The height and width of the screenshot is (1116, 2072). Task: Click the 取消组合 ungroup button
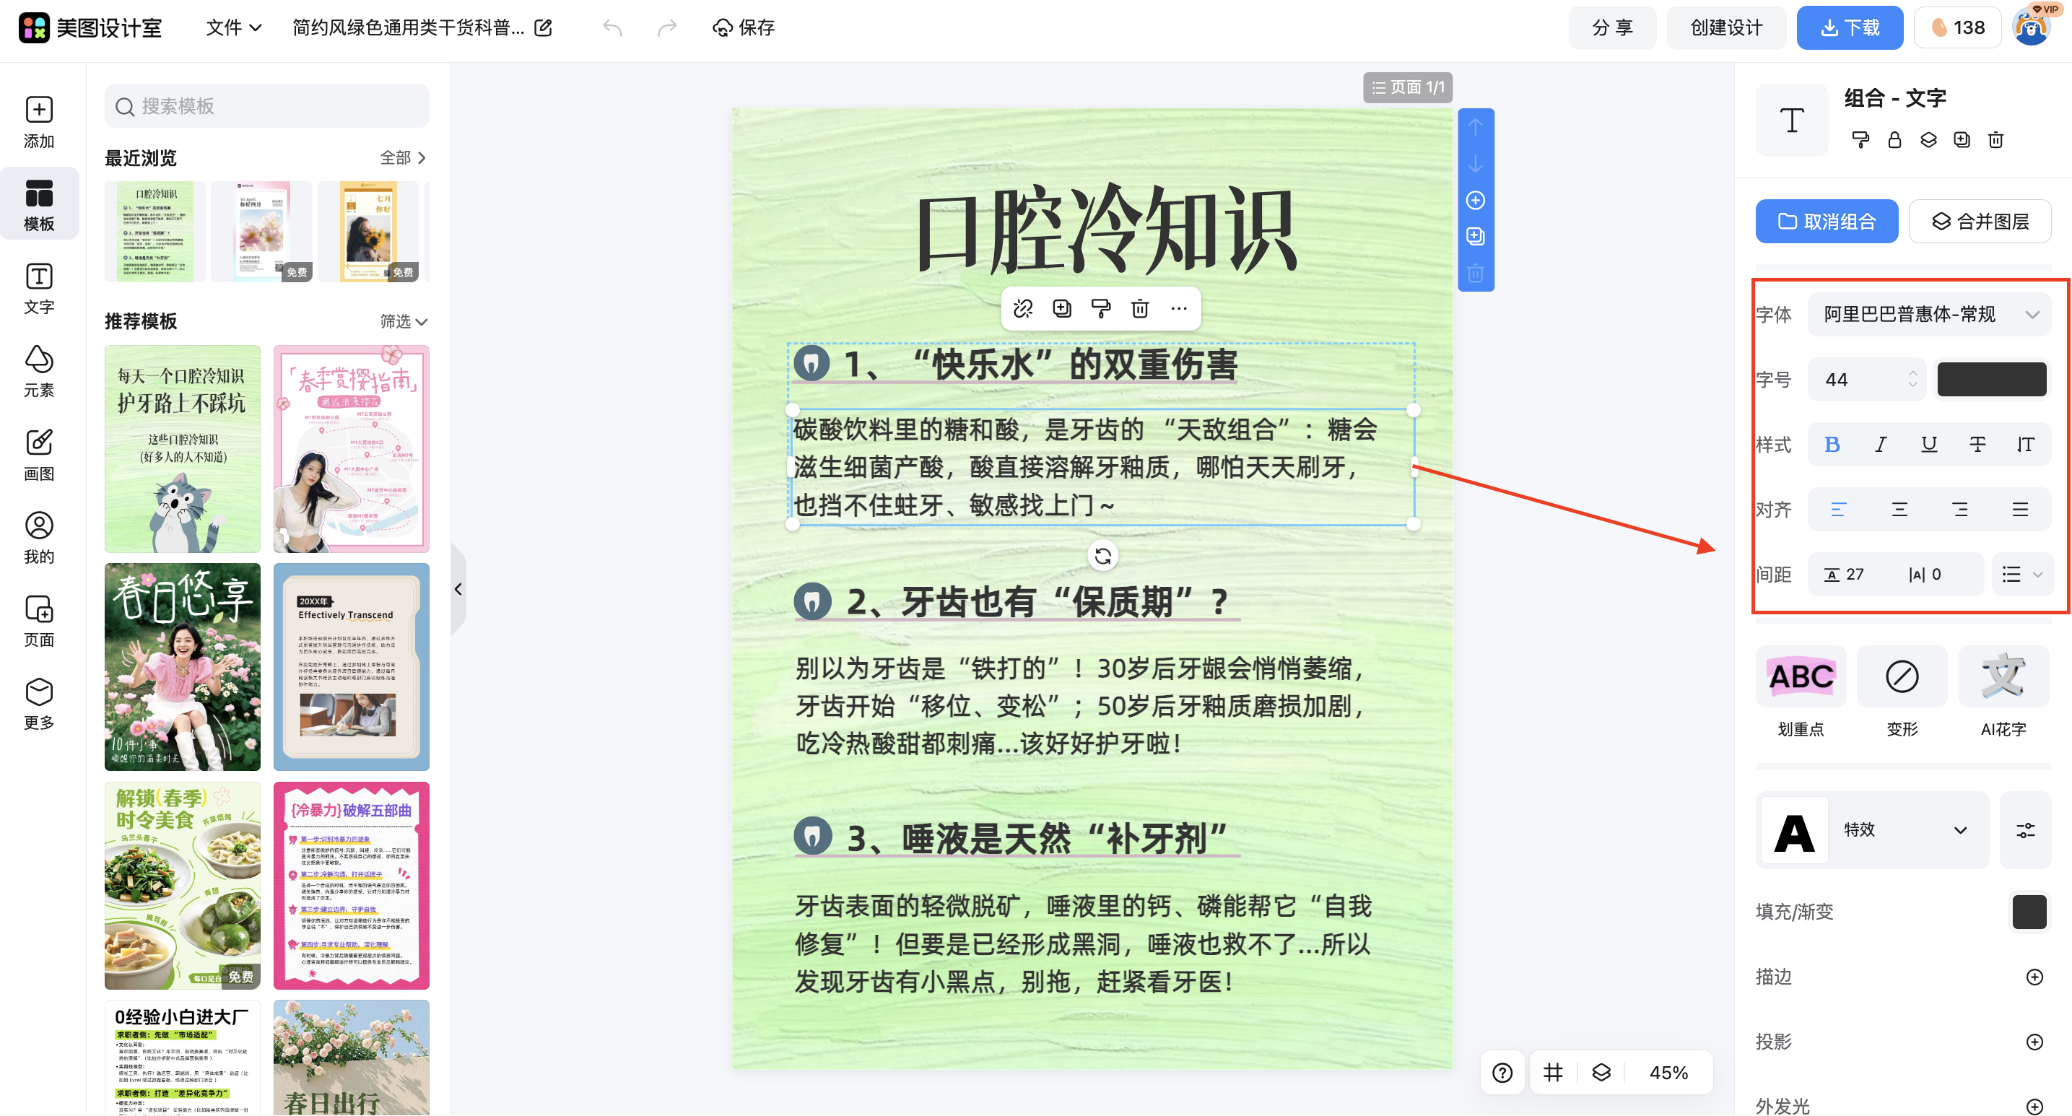pos(1826,221)
